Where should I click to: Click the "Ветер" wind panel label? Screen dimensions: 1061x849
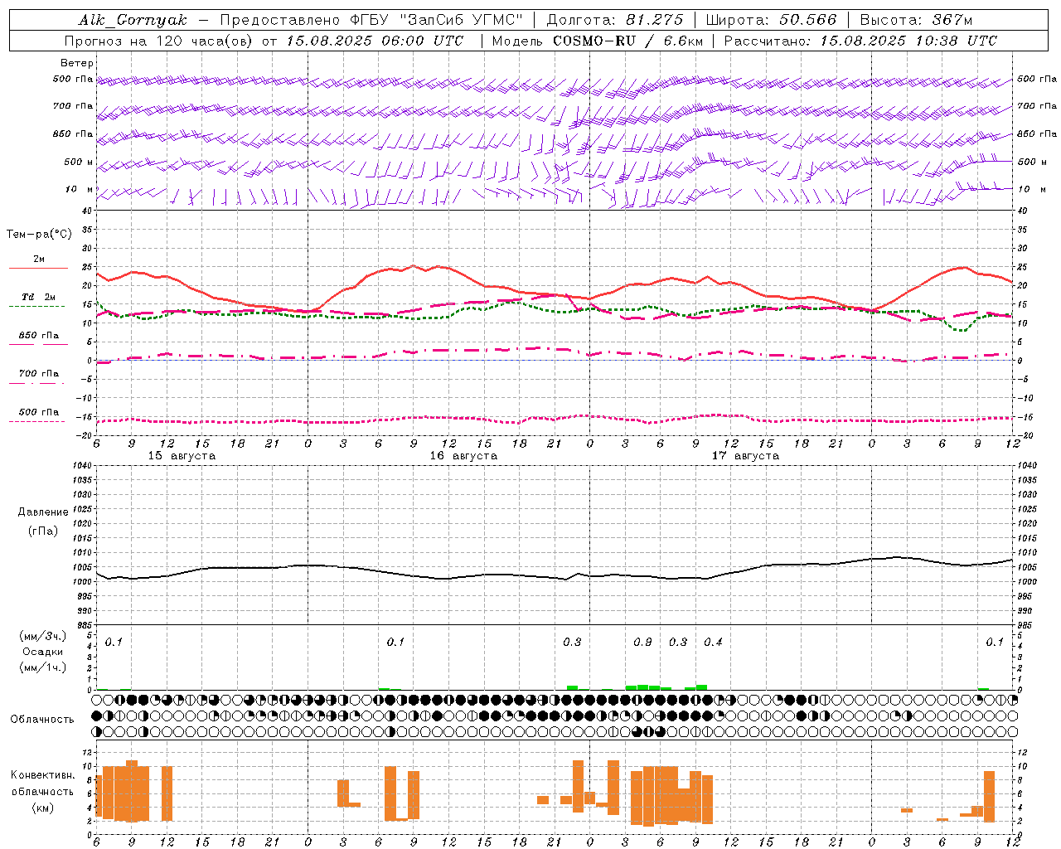77,63
